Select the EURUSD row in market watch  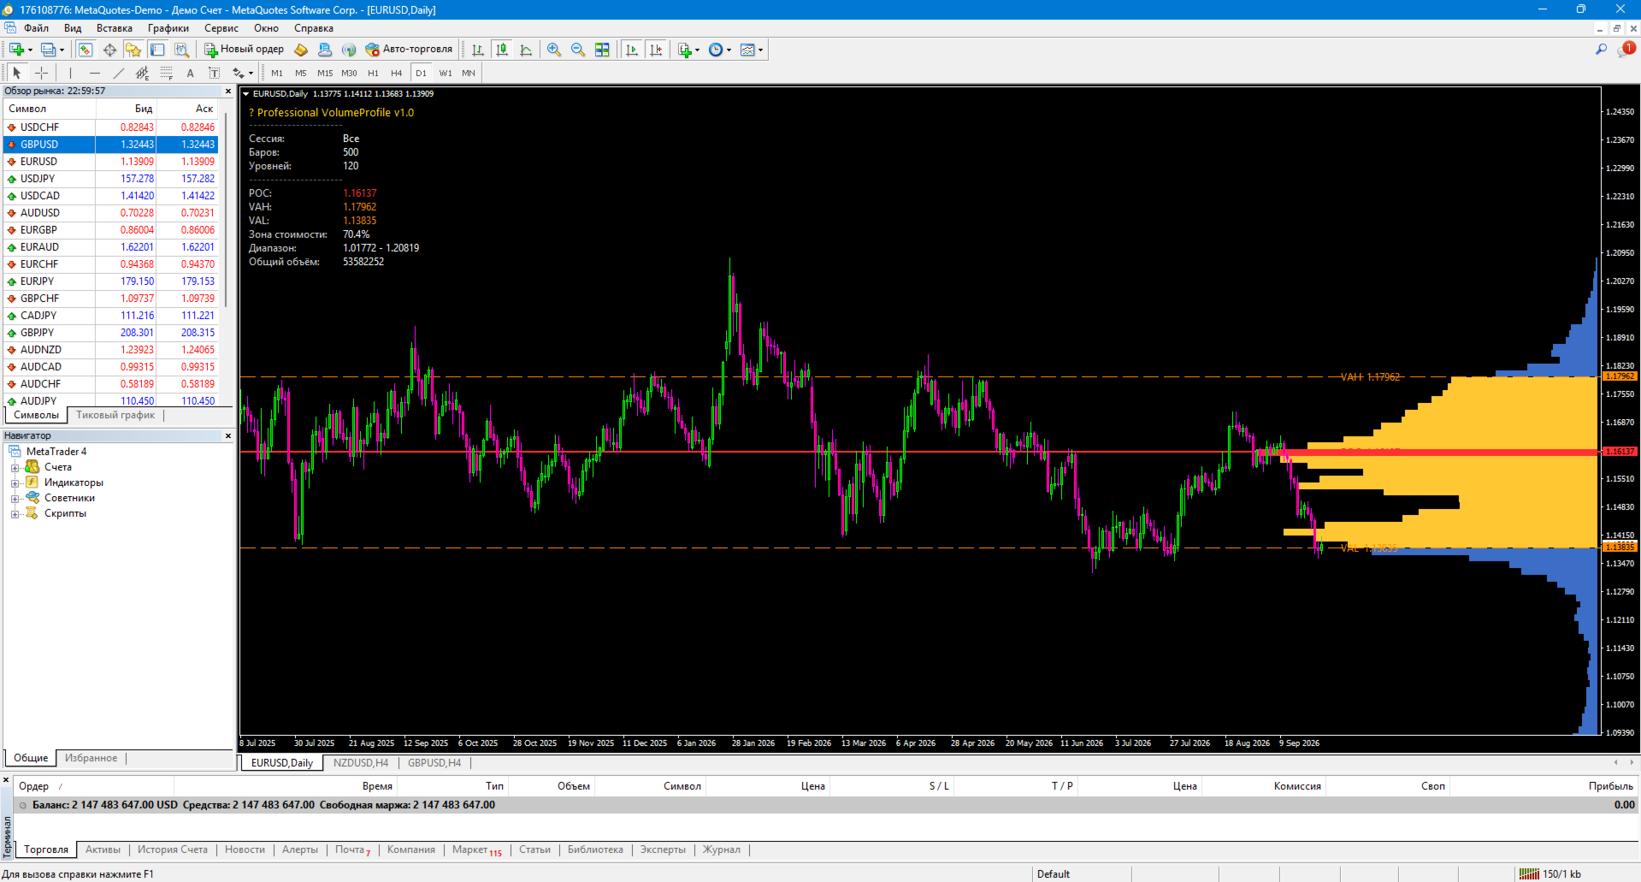tap(111, 162)
